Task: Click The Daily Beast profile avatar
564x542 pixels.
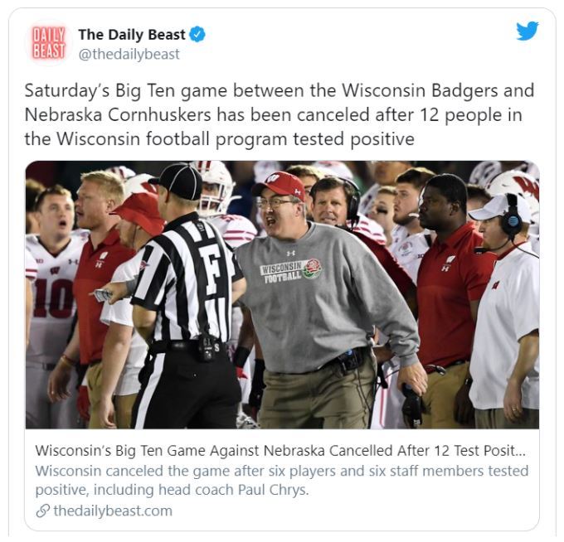Action: pos(47,43)
